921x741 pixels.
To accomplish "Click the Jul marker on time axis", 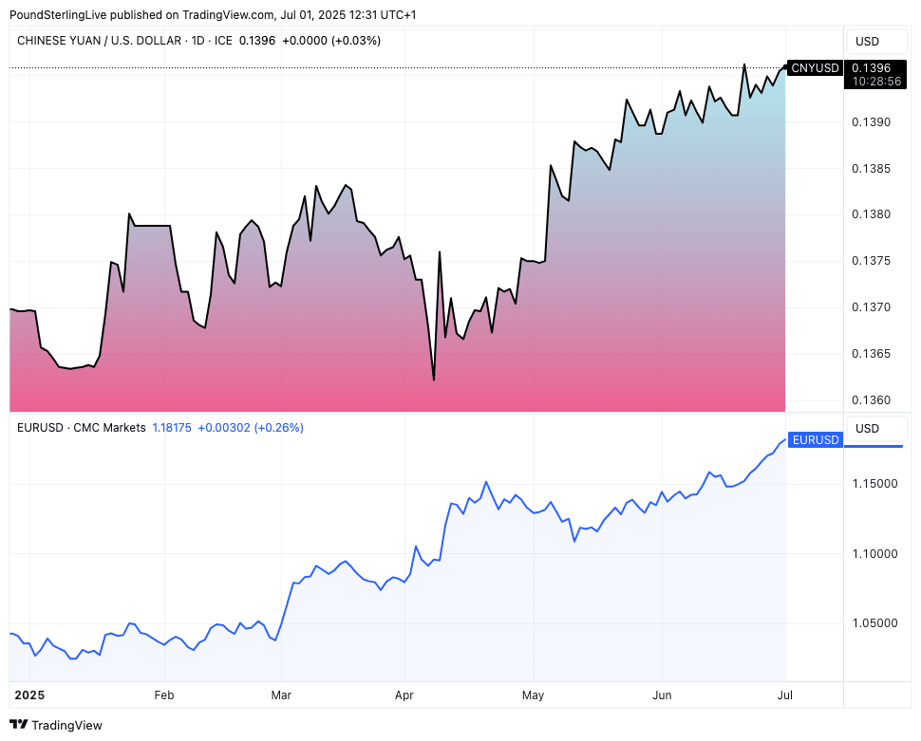I will click(785, 695).
